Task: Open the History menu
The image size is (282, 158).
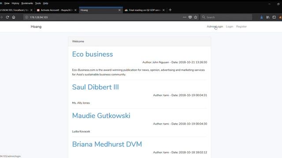Action: (15, 3)
